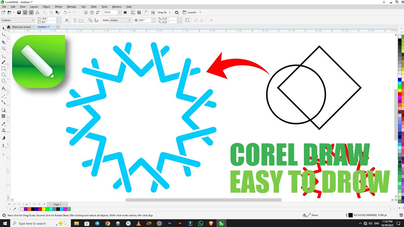Expand the Snap To dropdown

coord(169,13)
